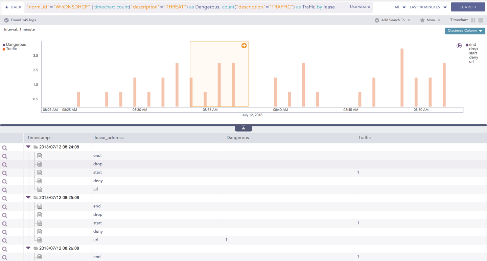Click the magnifier icon for the 08:24:08 row

coord(5,148)
